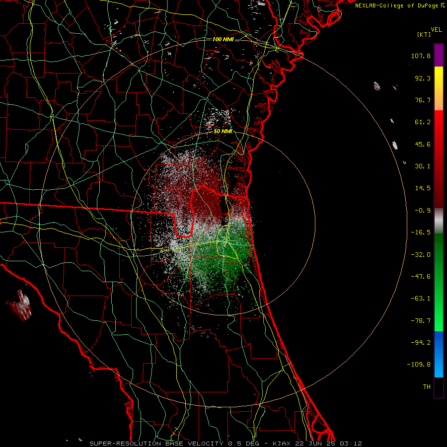This screenshot has height=447, width=447.
Task: Select the -16.5 velocity scale value
Action: coord(421,232)
